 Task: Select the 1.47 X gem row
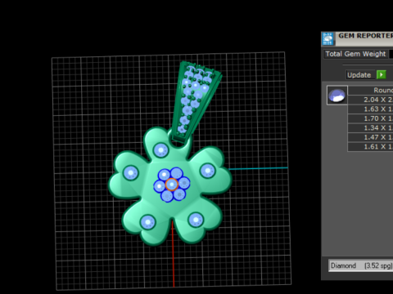pyautogui.click(x=370, y=137)
